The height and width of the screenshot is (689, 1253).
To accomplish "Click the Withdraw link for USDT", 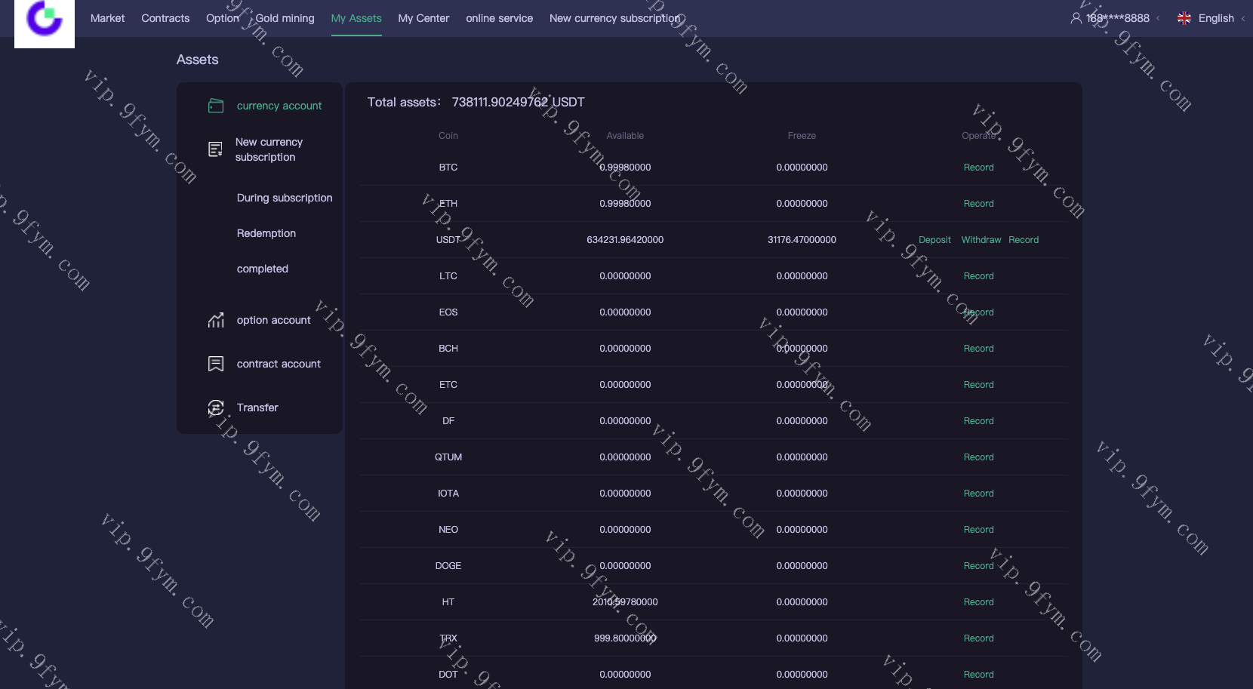I will [981, 240].
